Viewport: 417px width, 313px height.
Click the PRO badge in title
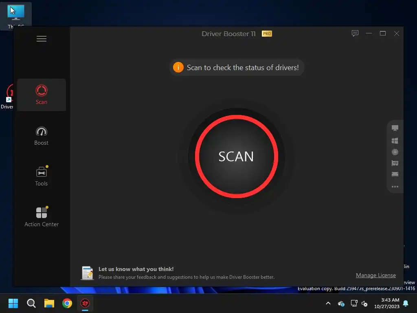coord(267,33)
